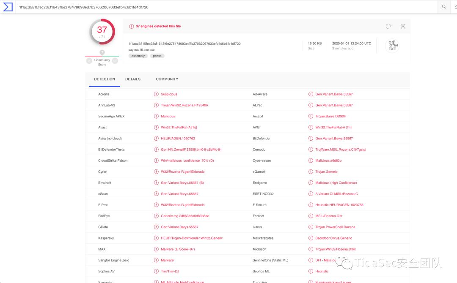Image resolution: width=457 pixels, height=283 pixels.
Task: Click the hash search input field
Action: coord(227,7)
